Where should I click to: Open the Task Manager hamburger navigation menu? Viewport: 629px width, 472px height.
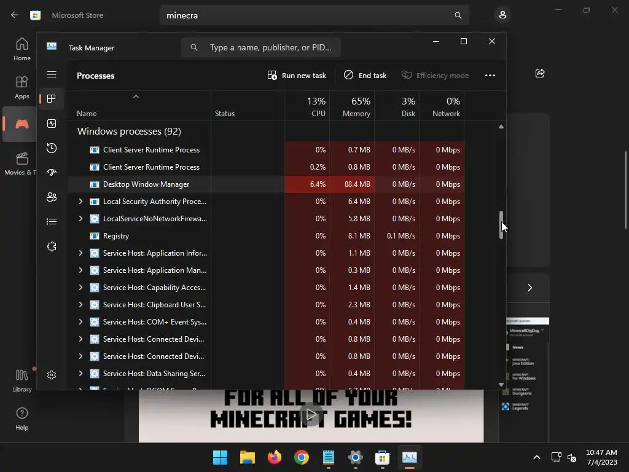[52, 74]
